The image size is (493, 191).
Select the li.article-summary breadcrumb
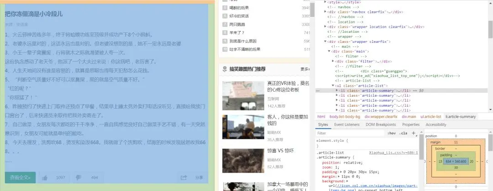[x=460, y=117]
